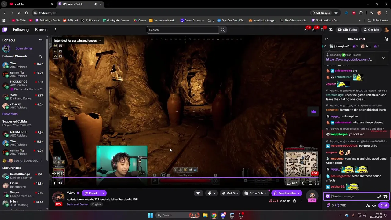
Task: Click the NEW avatar icon below the player
Action: point(312,196)
